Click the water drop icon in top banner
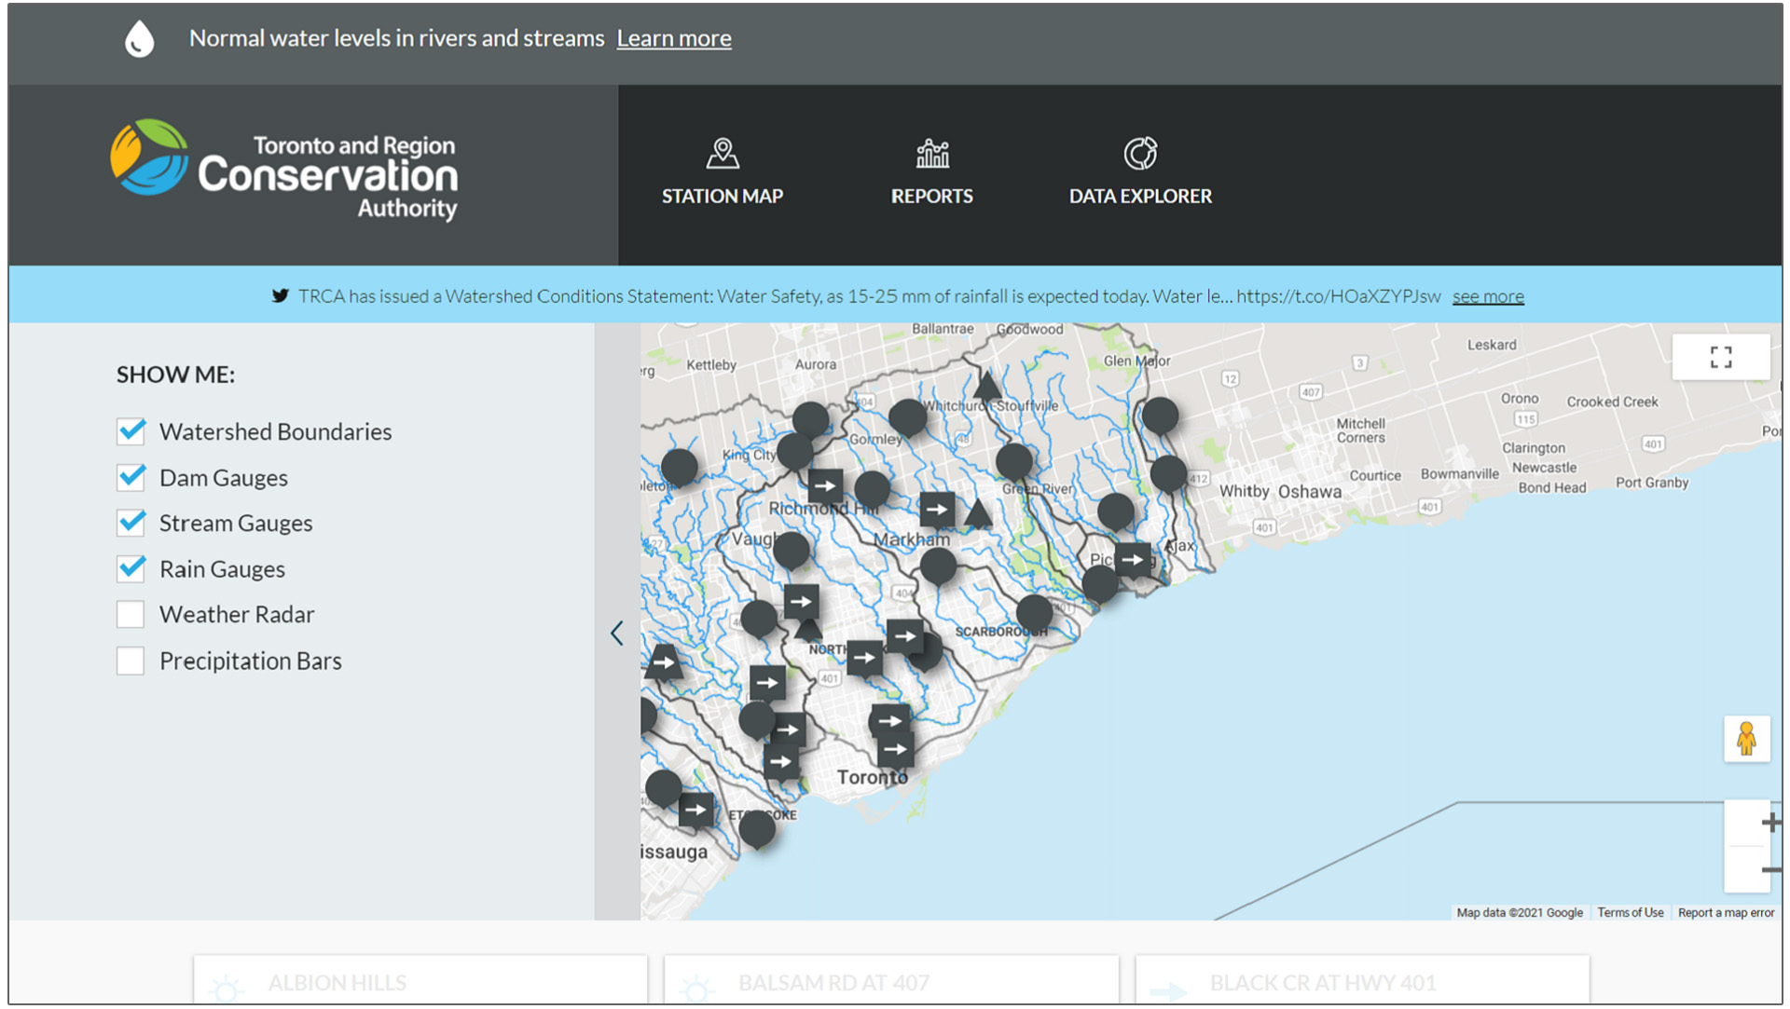 (140, 39)
